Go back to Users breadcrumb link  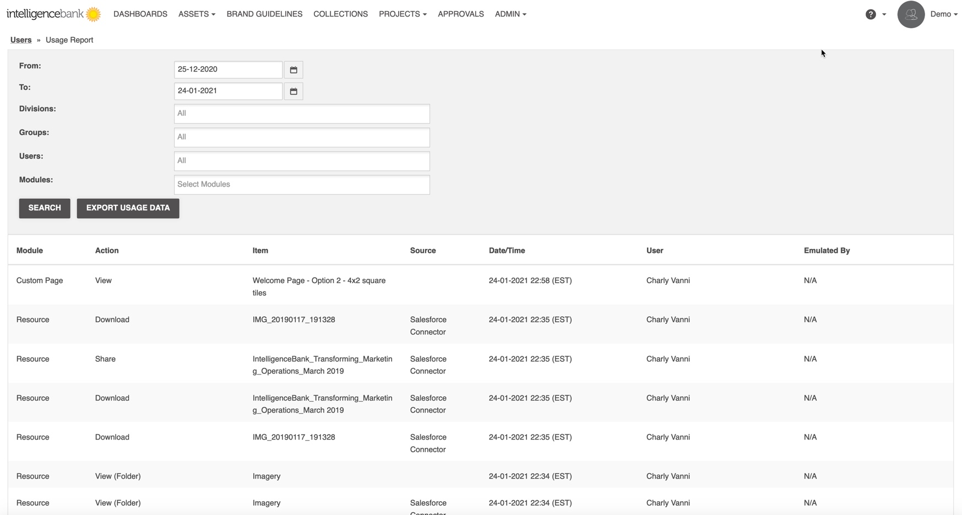click(21, 40)
